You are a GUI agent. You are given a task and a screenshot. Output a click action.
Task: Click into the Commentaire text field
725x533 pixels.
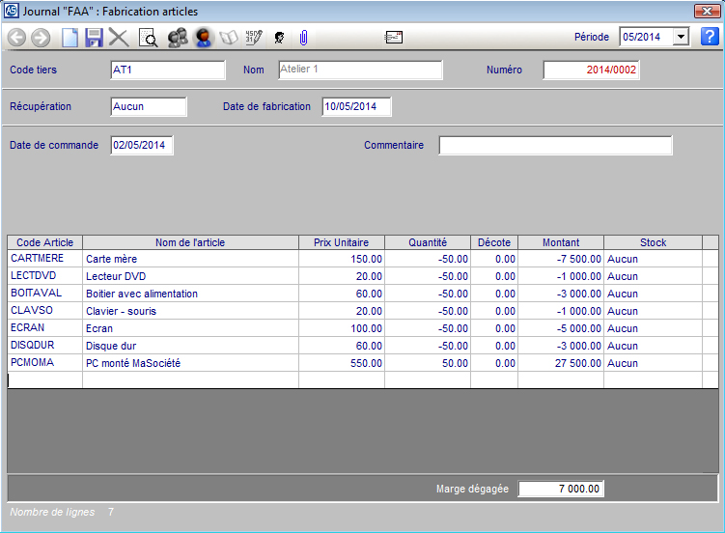tap(555, 146)
